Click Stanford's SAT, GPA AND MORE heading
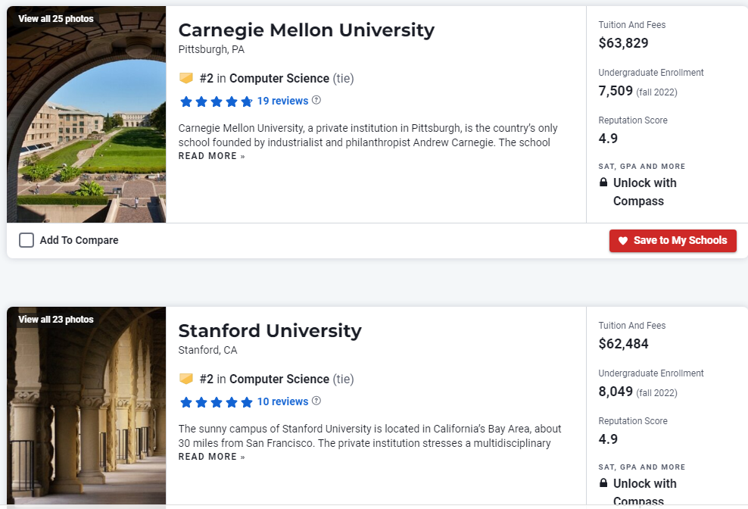 pyautogui.click(x=641, y=467)
